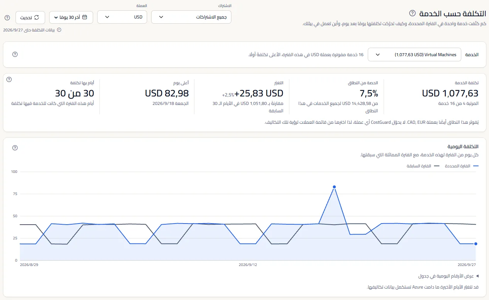489x300 pixels.
Task: Click the service cost value USD 1,077,63
Action: click(450, 93)
